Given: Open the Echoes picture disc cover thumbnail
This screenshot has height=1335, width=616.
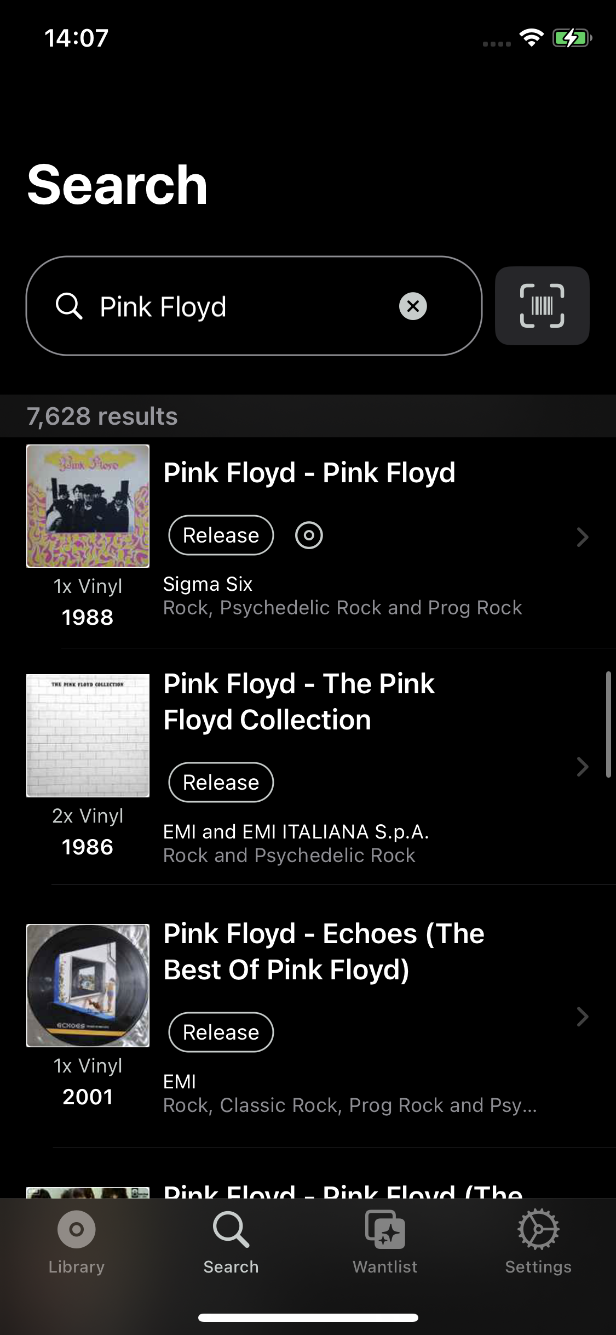Looking at the screenshot, I should 88,985.
